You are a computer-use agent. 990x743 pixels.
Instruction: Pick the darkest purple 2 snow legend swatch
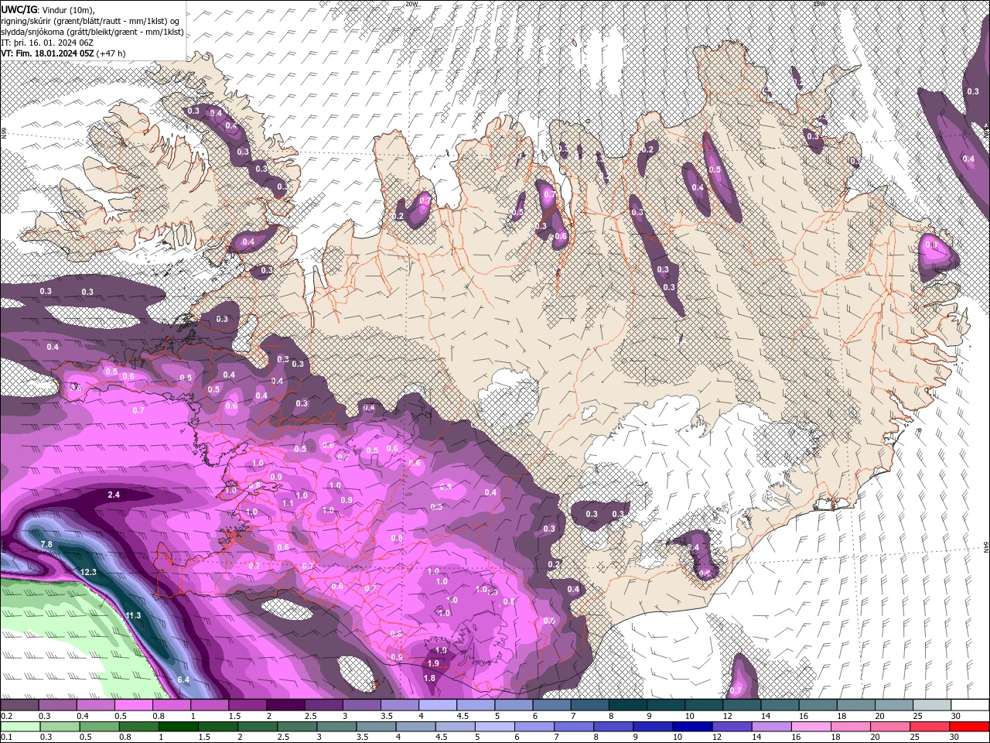pyautogui.click(x=285, y=704)
